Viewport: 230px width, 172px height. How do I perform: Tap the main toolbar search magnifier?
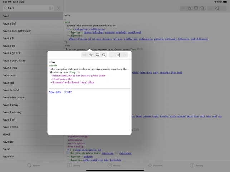(202, 8)
